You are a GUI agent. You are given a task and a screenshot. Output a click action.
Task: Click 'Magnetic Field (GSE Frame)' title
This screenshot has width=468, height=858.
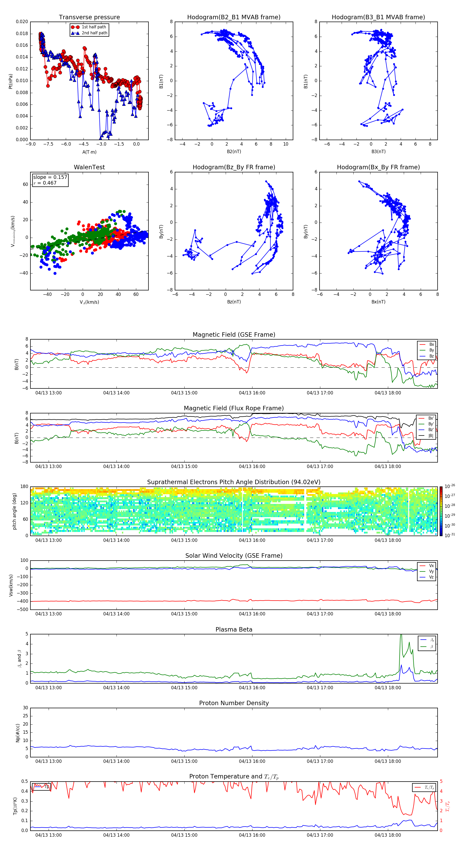coord(234,335)
